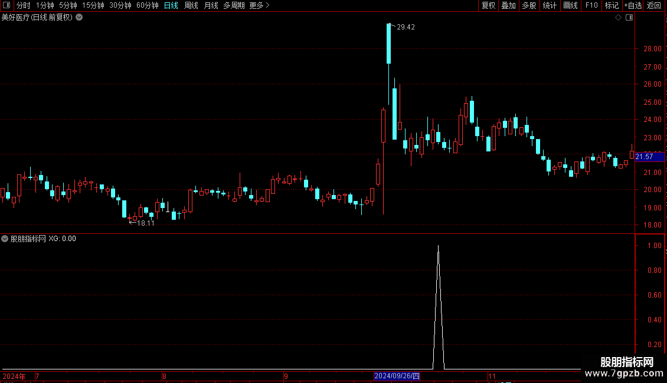
Task: Toggle the sidebar panel icon at top-left
Action: click(6, 5)
